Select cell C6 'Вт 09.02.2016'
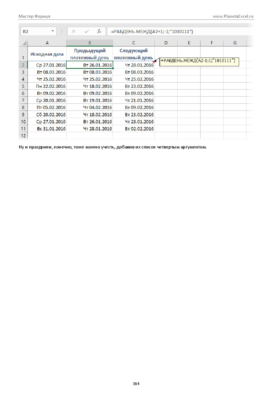 (134, 93)
